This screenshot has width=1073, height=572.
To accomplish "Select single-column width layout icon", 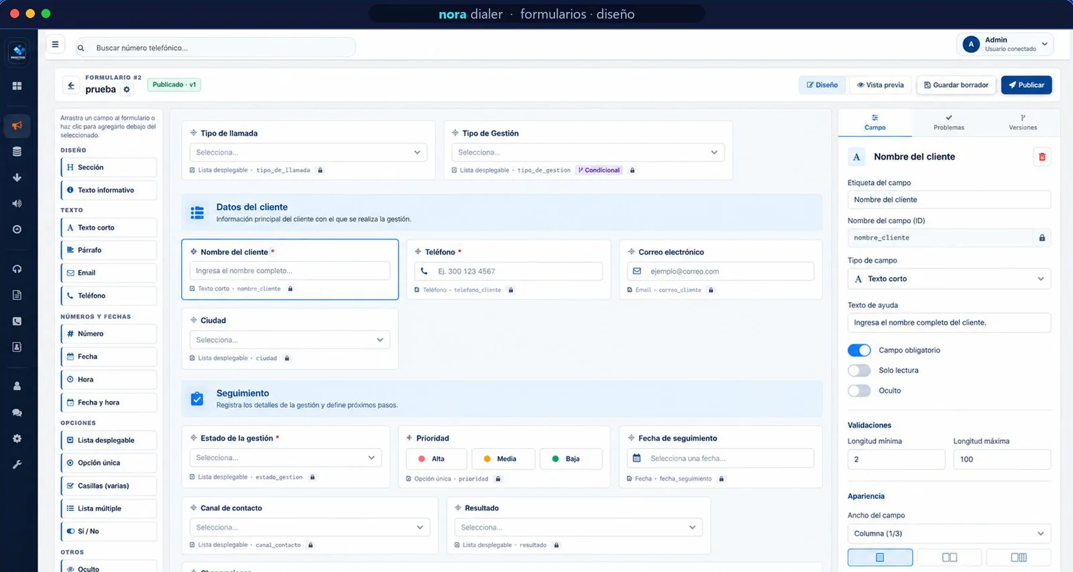I will pos(880,557).
